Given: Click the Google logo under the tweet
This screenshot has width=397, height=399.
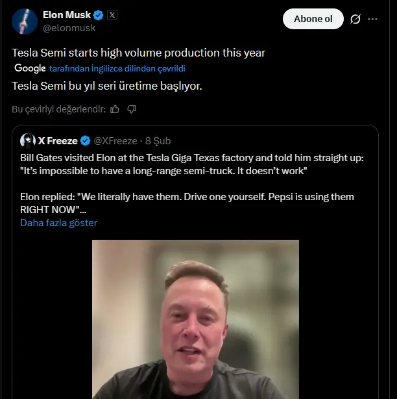Looking at the screenshot, I should [30, 68].
